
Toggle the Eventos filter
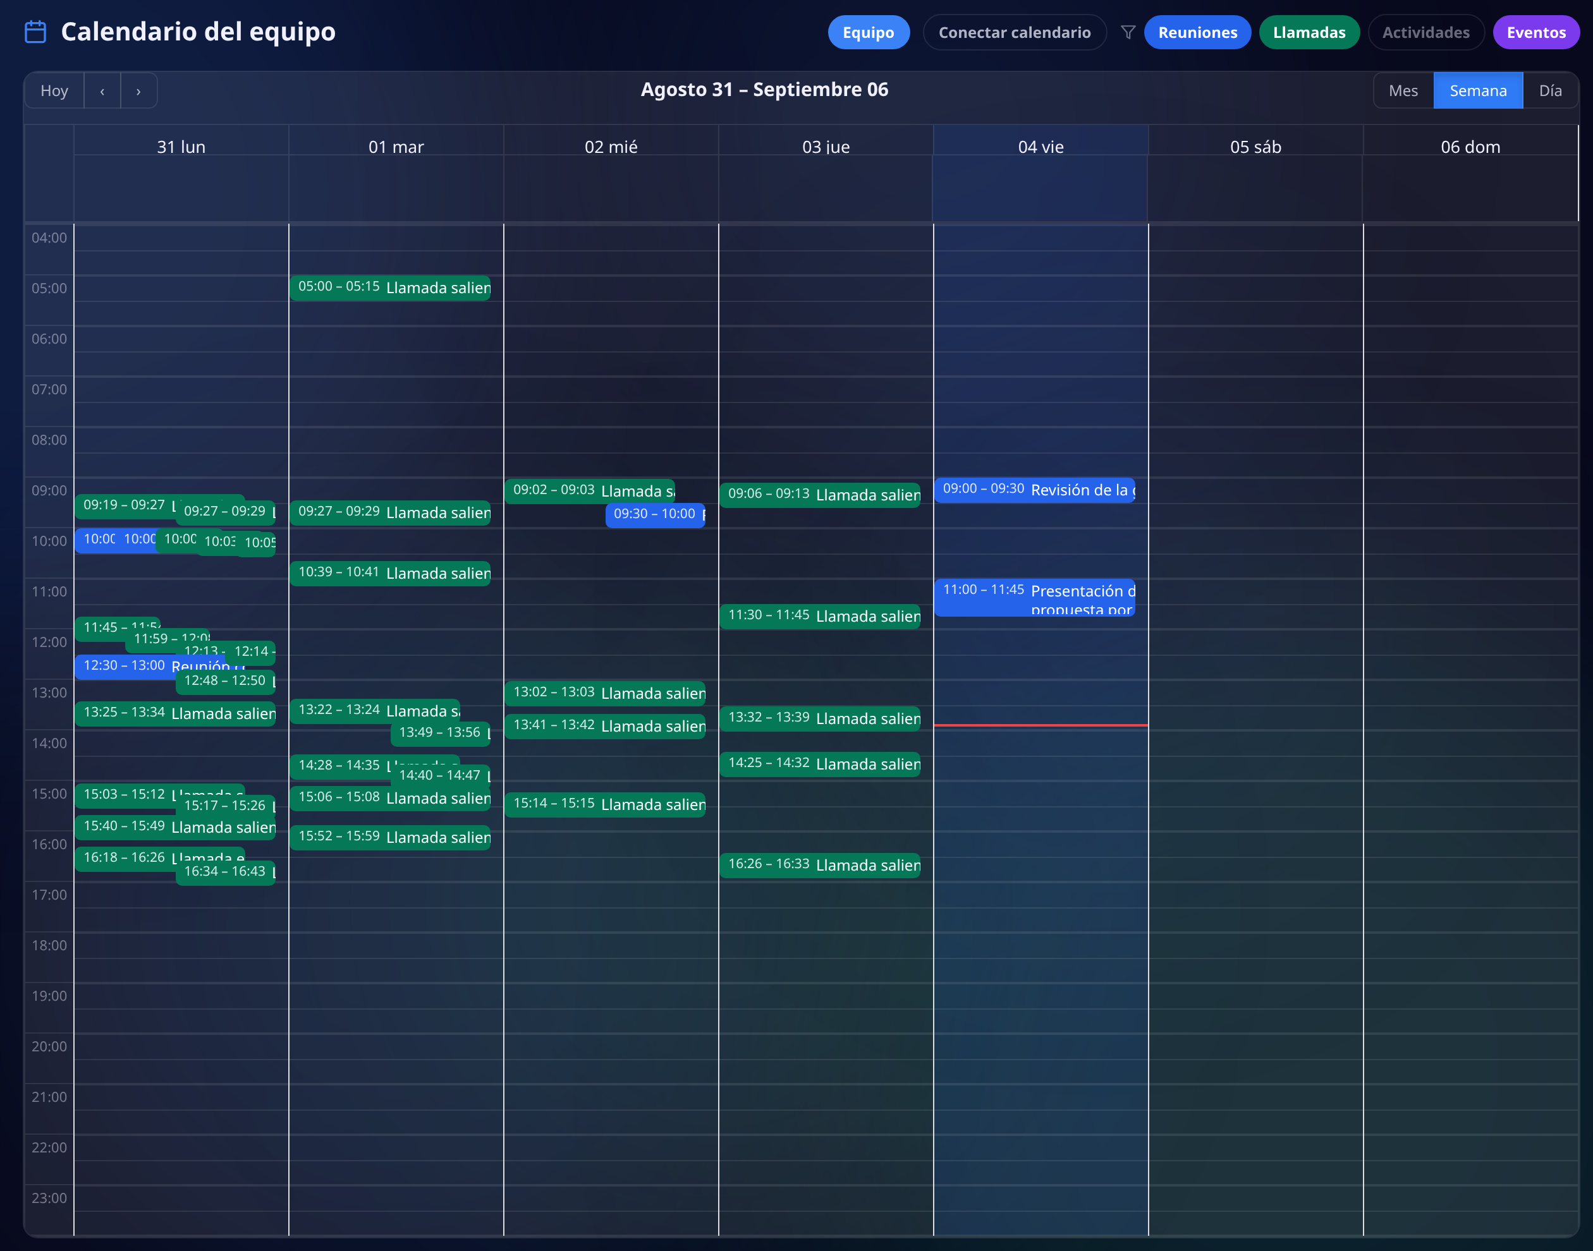(1536, 32)
